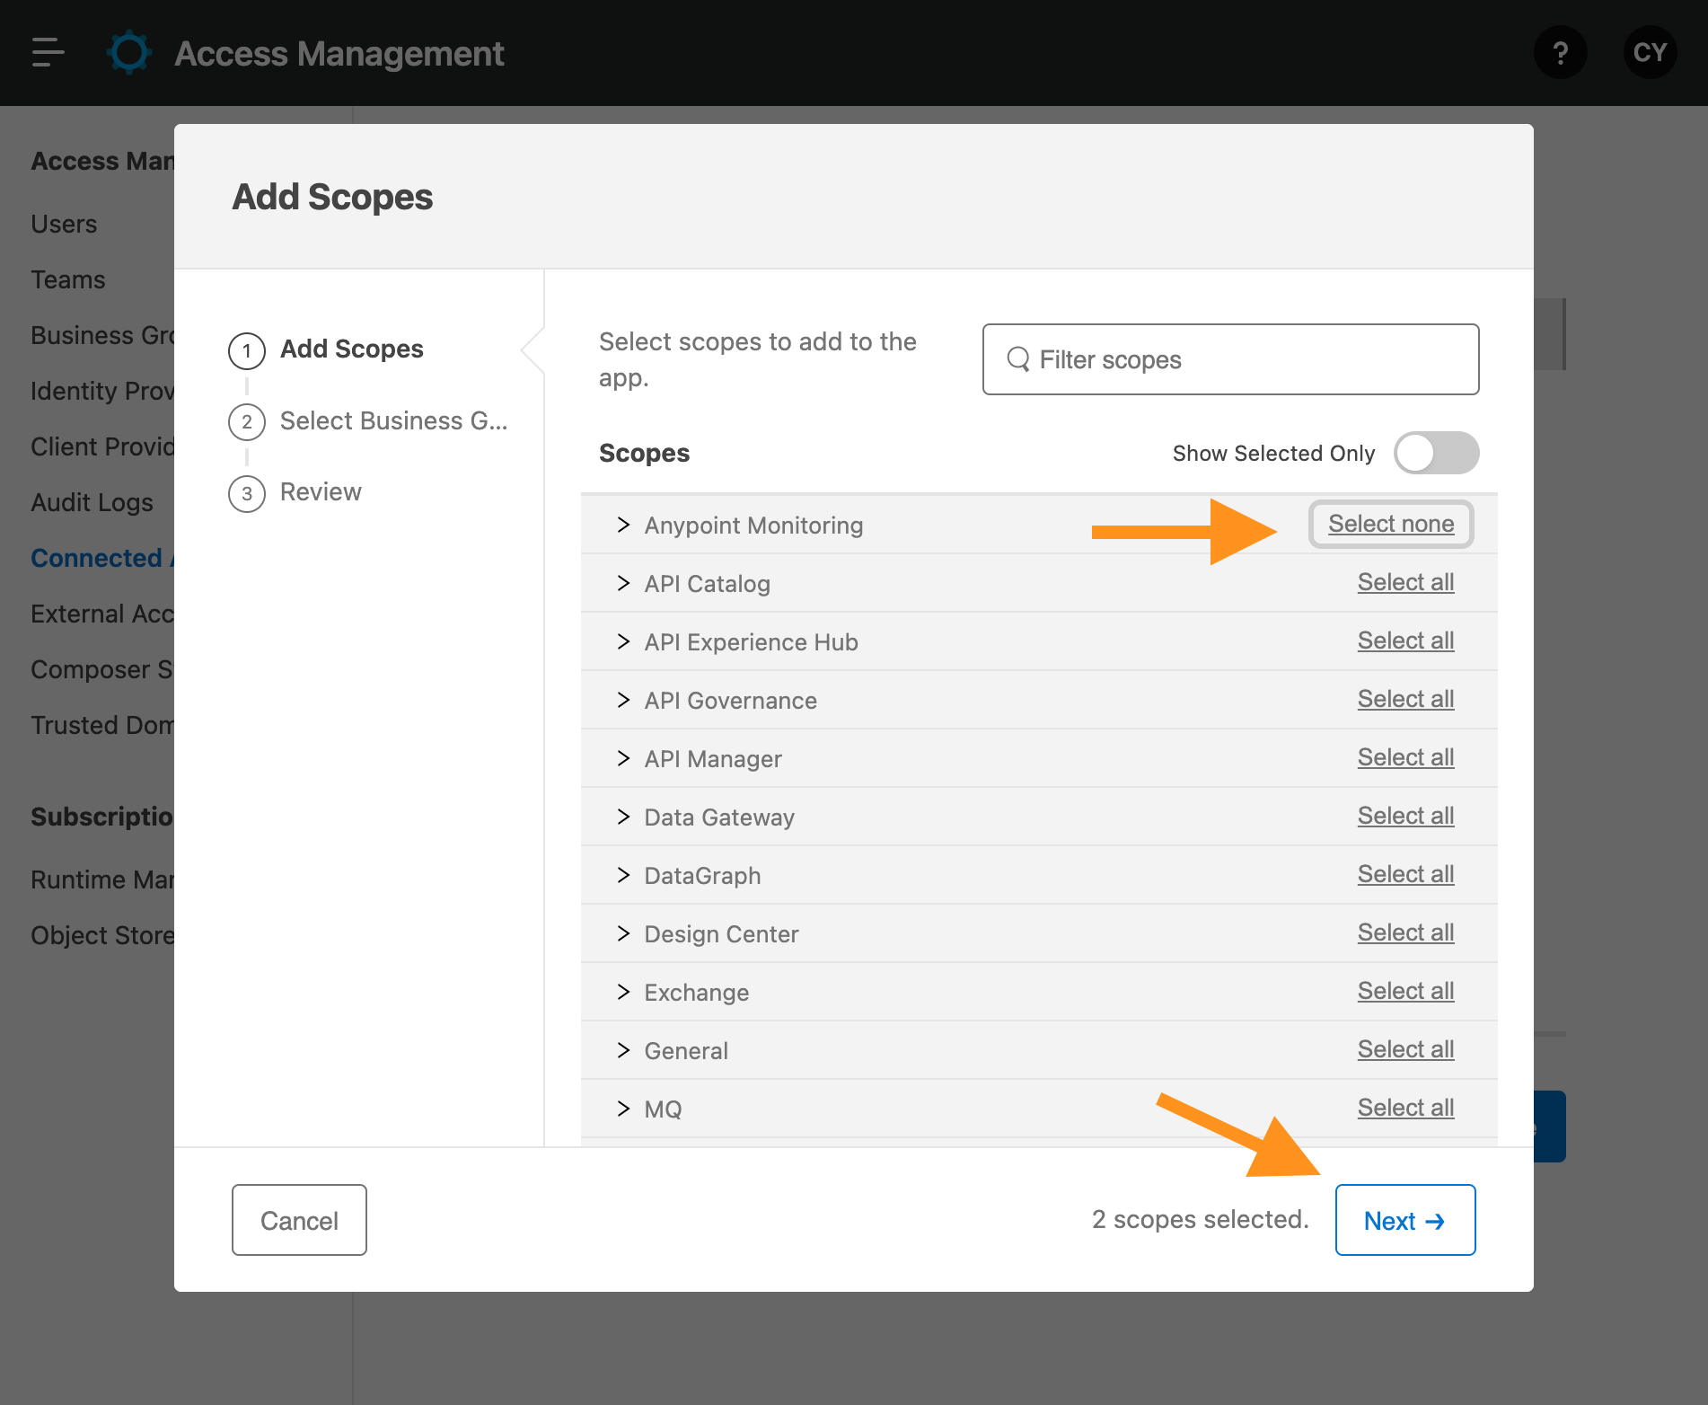Click Select none for Anypoint Monitoring
The width and height of the screenshot is (1708, 1405).
[x=1391, y=524]
